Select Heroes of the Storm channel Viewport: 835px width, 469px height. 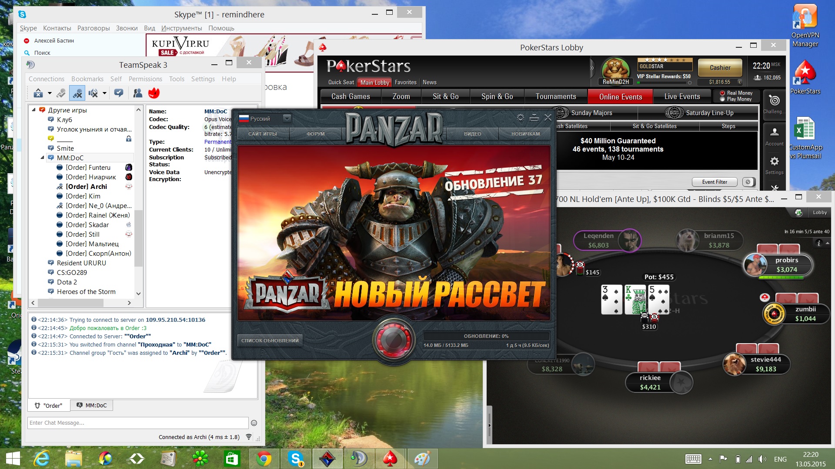click(x=86, y=291)
